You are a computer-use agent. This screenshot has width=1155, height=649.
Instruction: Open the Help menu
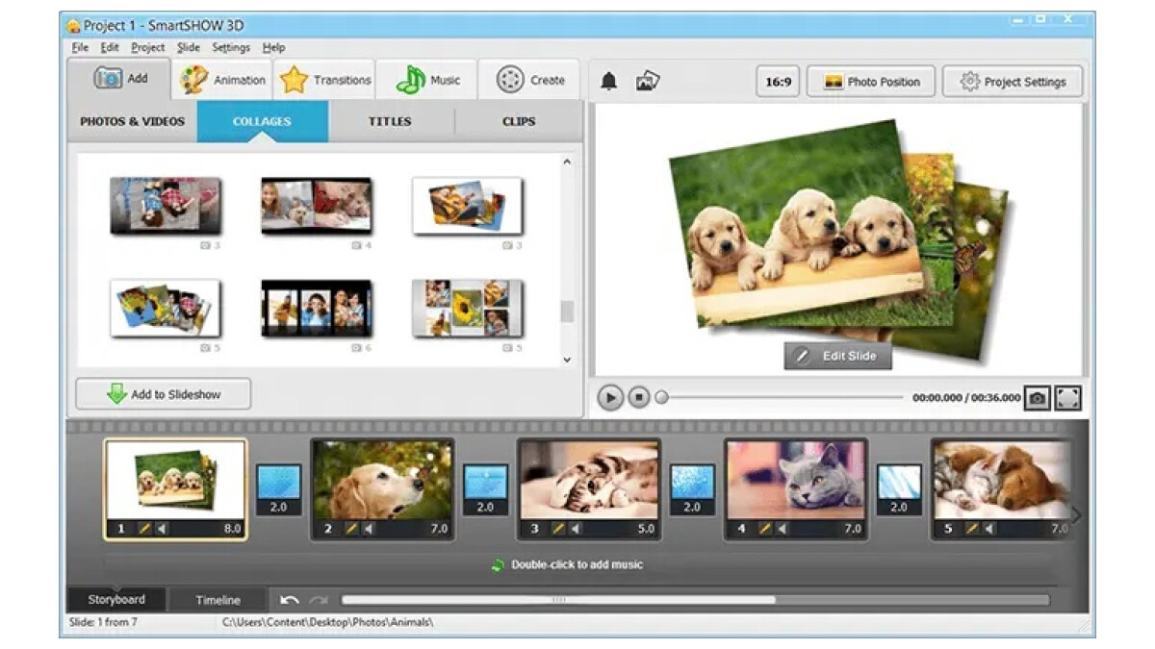(273, 47)
